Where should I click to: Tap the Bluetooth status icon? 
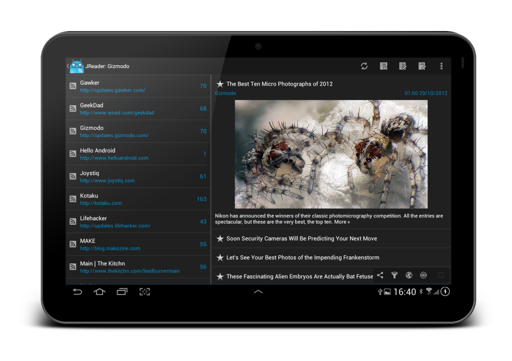[x=421, y=291]
